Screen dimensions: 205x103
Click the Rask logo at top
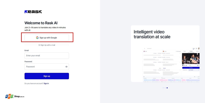point(33,12)
